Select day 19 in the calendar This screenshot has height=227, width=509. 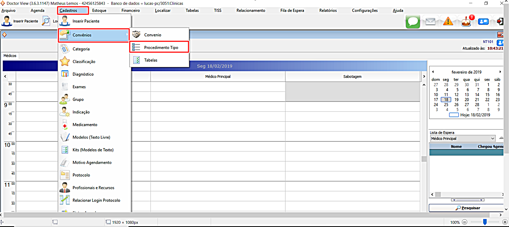click(x=456, y=100)
